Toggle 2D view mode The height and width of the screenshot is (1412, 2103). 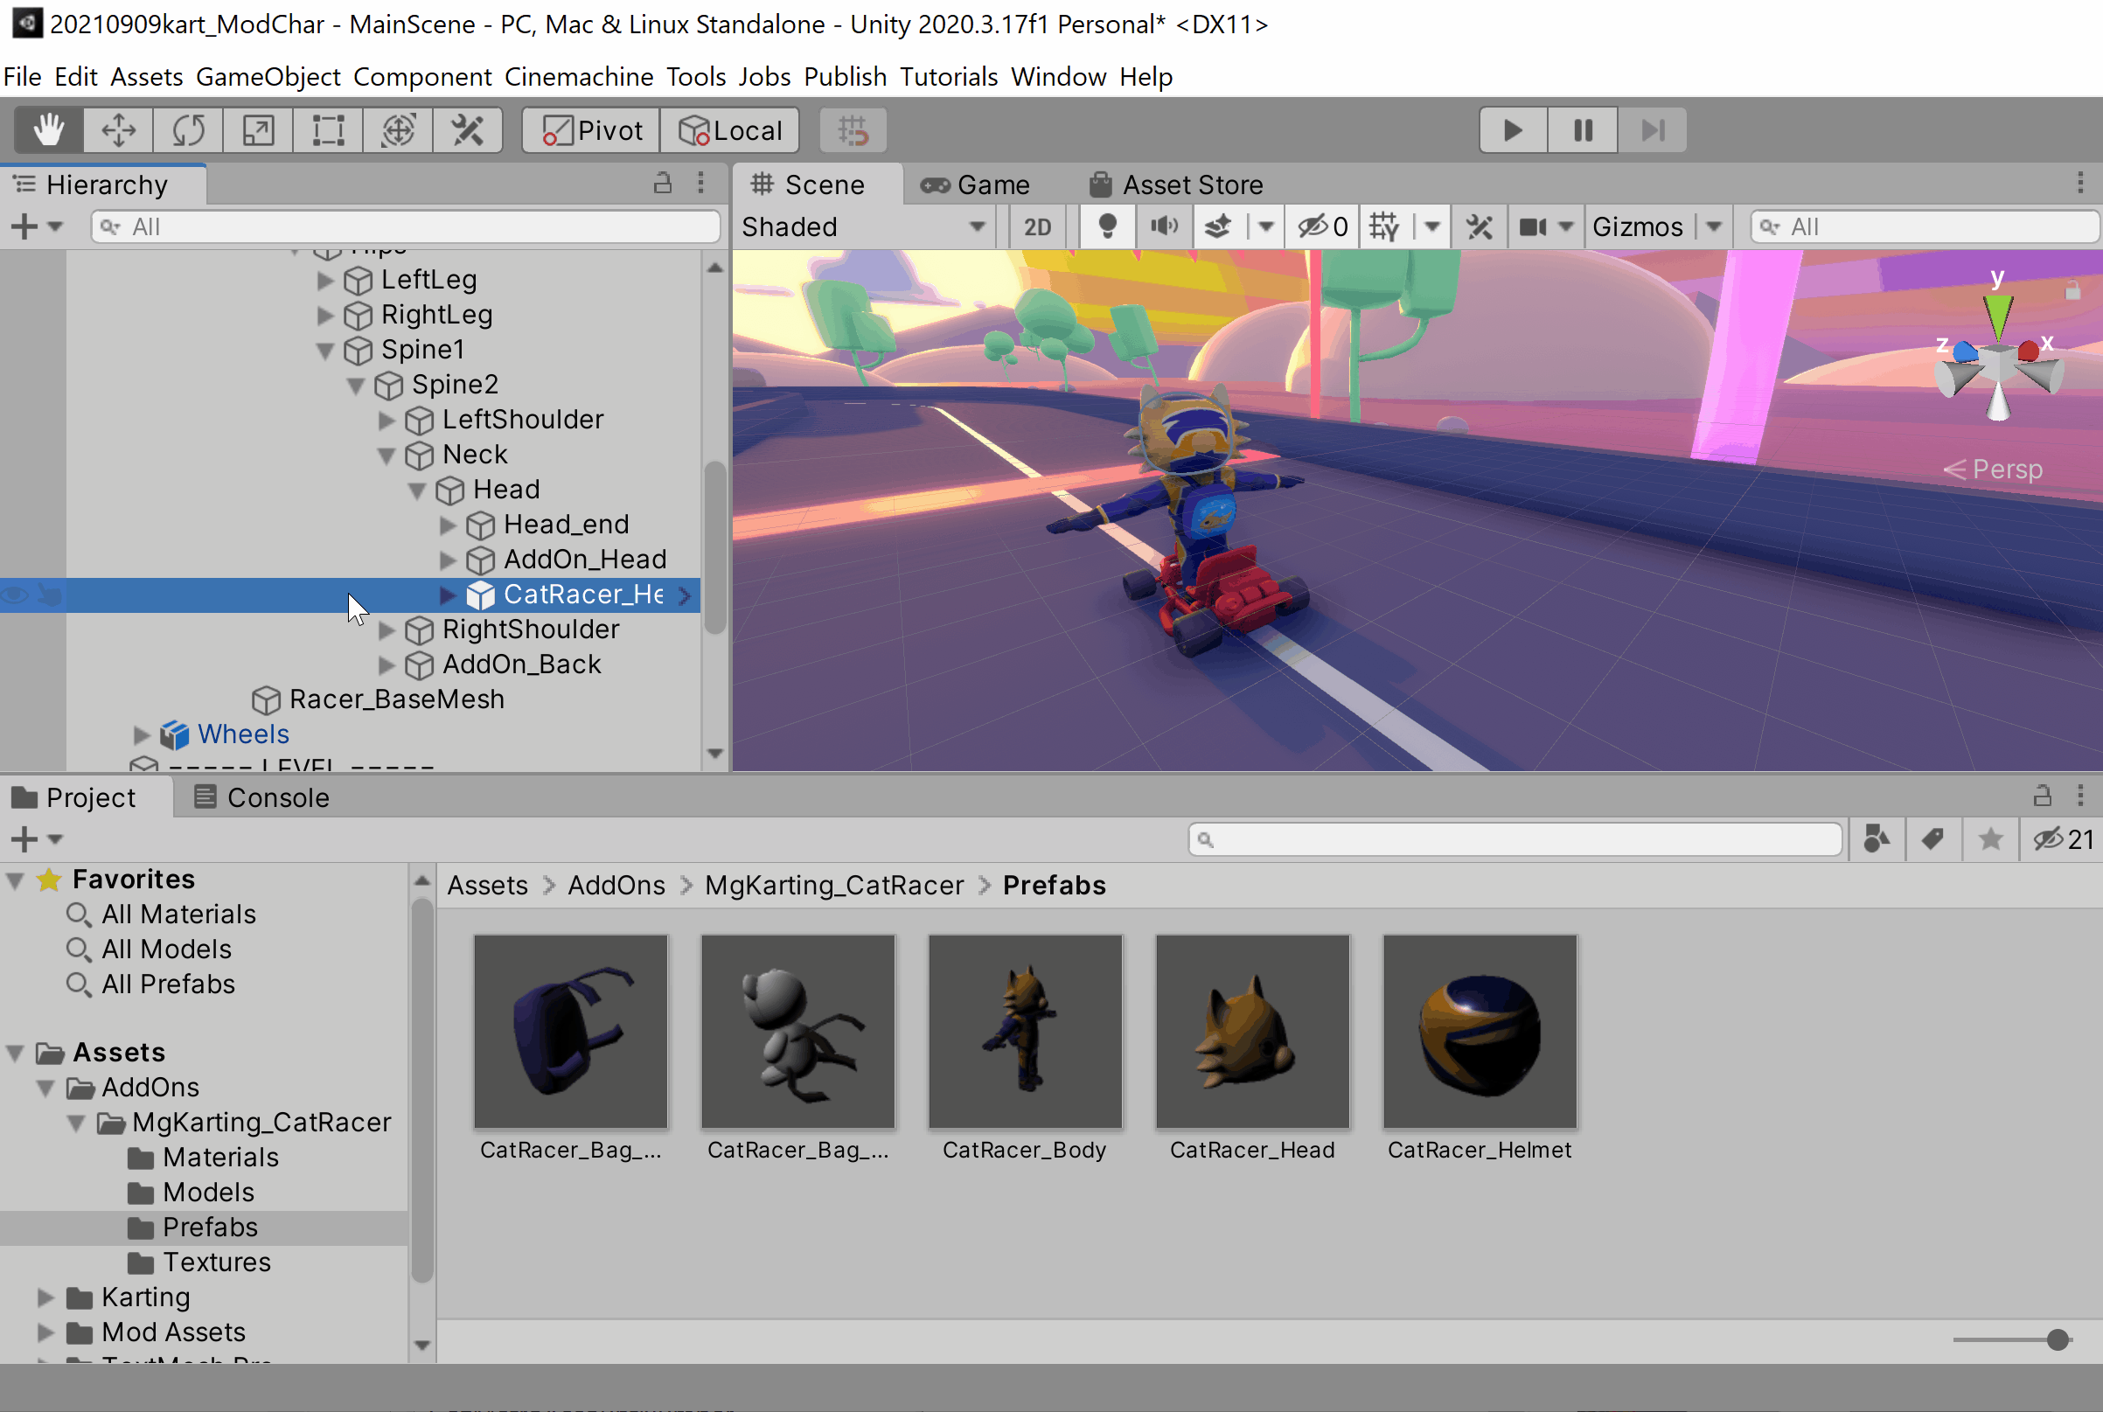(1037, 227)
